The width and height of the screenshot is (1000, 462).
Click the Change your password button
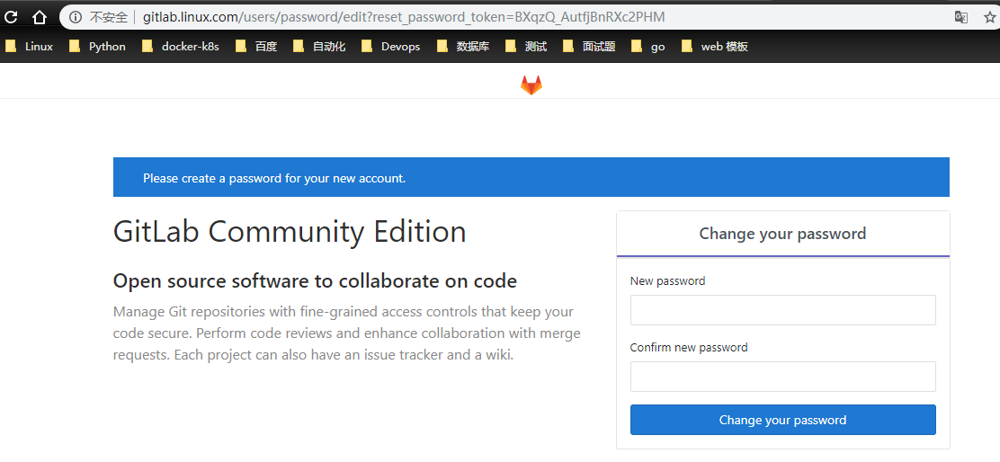pyautogui.click(x=782, y=420)
